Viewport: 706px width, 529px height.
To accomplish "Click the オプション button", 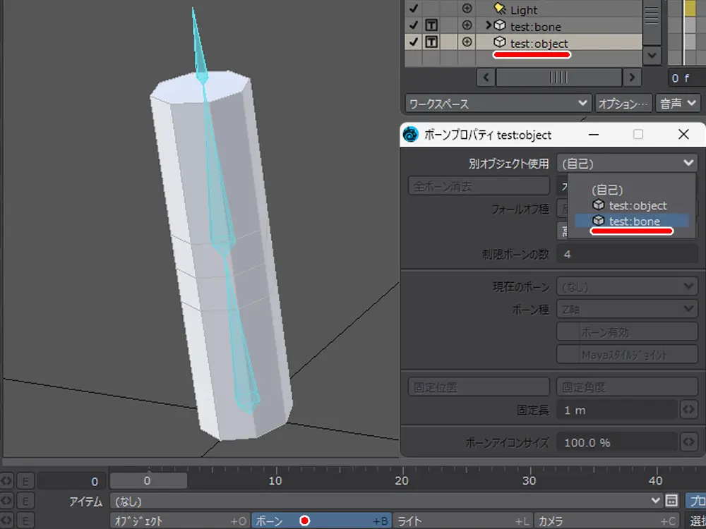I will pos(623,104).
